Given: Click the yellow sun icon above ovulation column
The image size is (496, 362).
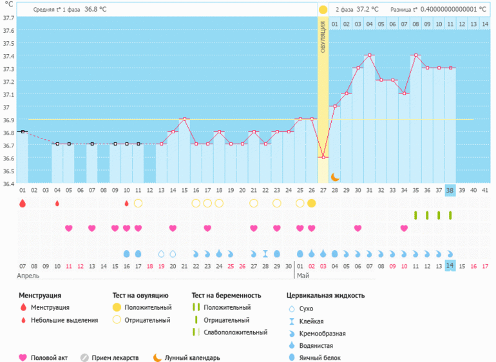Looking at the screenshot, I should pyautogui.click(x=323, y=10).
